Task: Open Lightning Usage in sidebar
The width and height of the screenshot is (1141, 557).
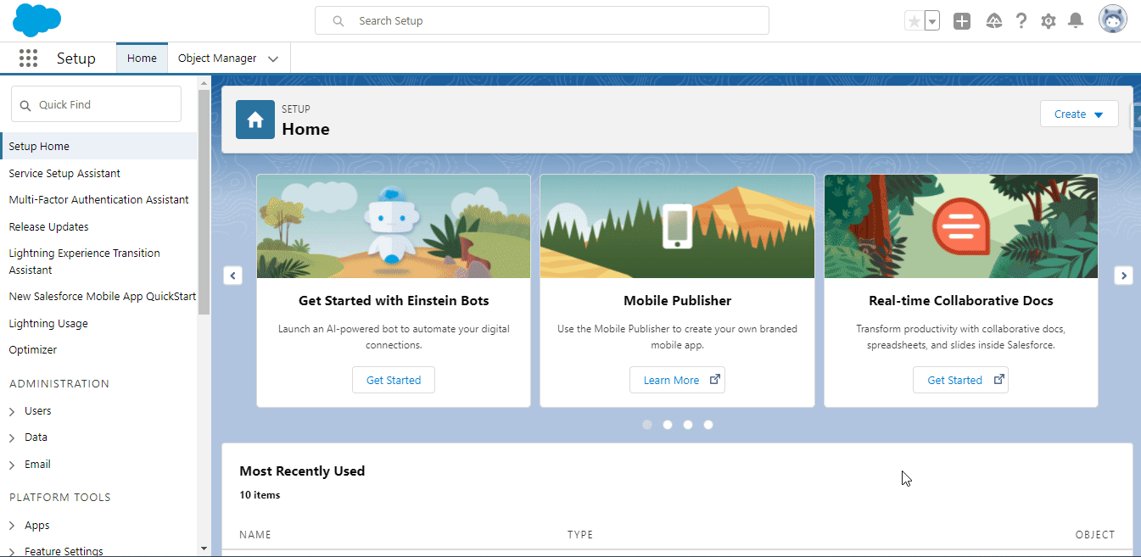Action: pos(48,324)
